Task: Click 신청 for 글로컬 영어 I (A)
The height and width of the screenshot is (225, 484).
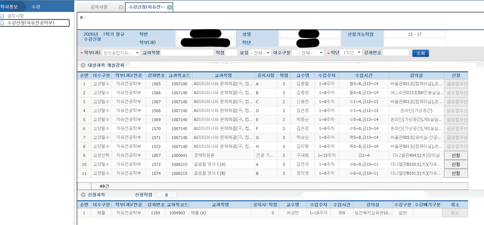Action: 456,164
